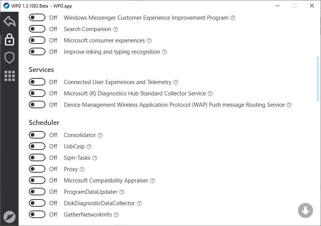The image size is (321, 226).
Task: Click the back arrow icon in sidebar
Action: pos(9,22)
